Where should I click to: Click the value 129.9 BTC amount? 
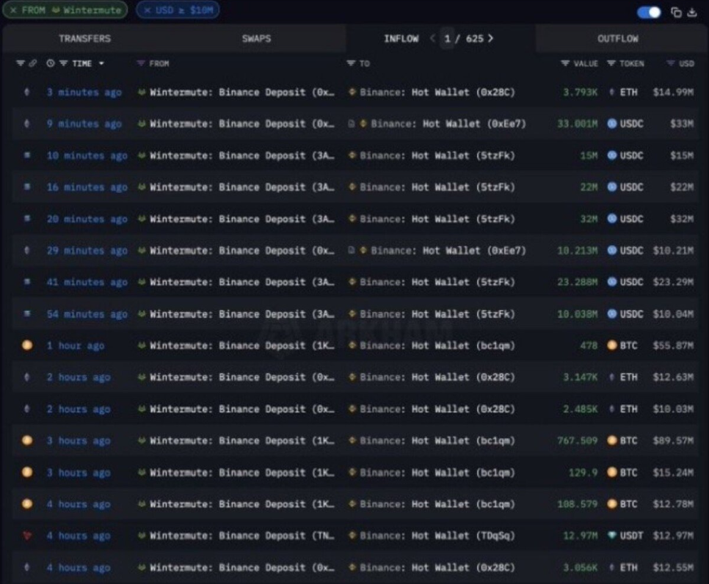coord(583,472)
